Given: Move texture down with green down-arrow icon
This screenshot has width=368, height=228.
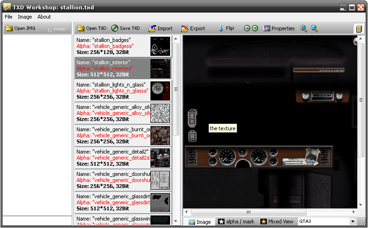Looking at the screenshot, I should click(255, 28).
